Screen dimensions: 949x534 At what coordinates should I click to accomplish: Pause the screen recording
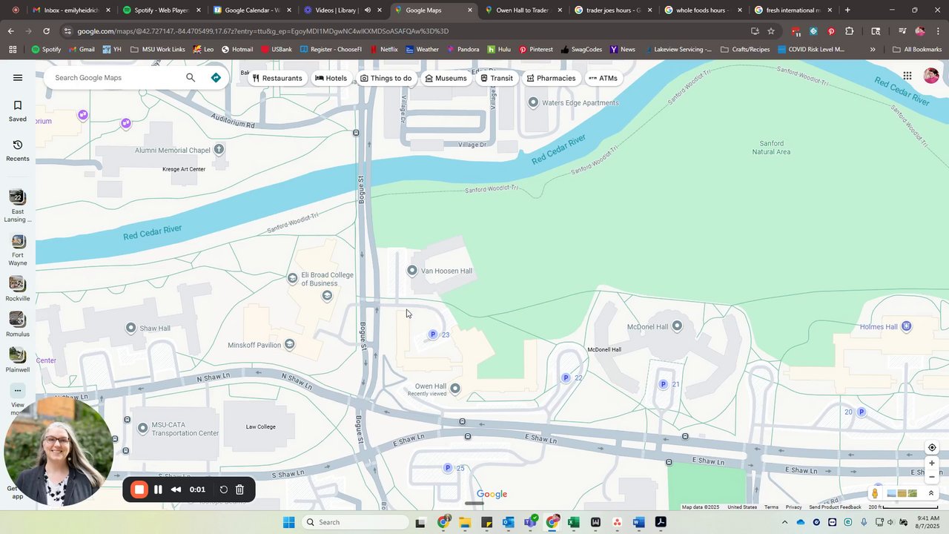(x=158, y=489)
